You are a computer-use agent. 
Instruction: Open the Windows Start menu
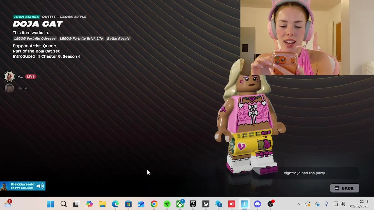[x=51, y=204]
